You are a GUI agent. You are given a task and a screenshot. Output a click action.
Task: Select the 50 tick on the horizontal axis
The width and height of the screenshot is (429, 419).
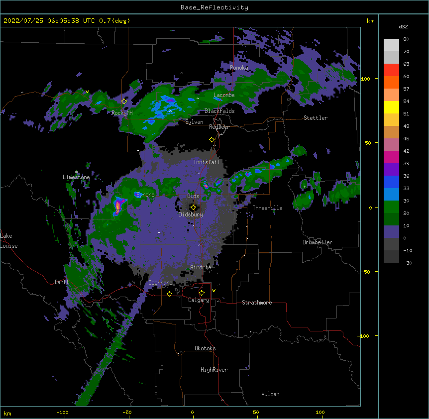[256, 412]
